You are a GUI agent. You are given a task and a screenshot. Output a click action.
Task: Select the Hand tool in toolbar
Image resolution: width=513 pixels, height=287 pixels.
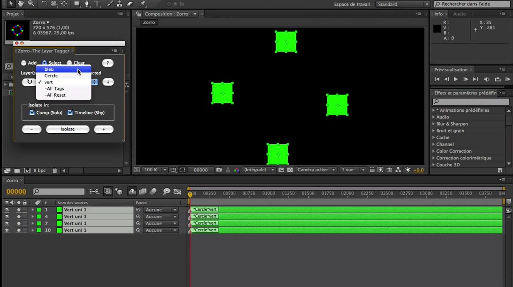21,4
